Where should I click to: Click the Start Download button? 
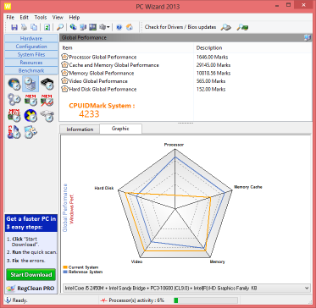(31, 274)
